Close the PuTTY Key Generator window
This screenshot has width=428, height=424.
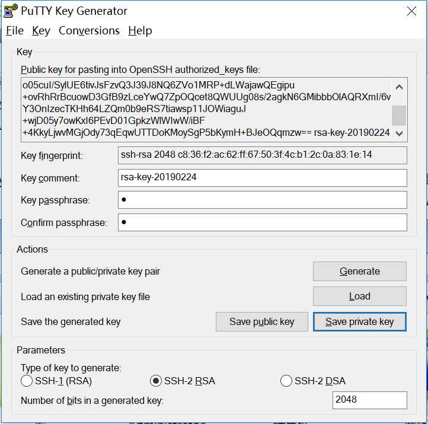pyautogui.click(x=411, y=11)
